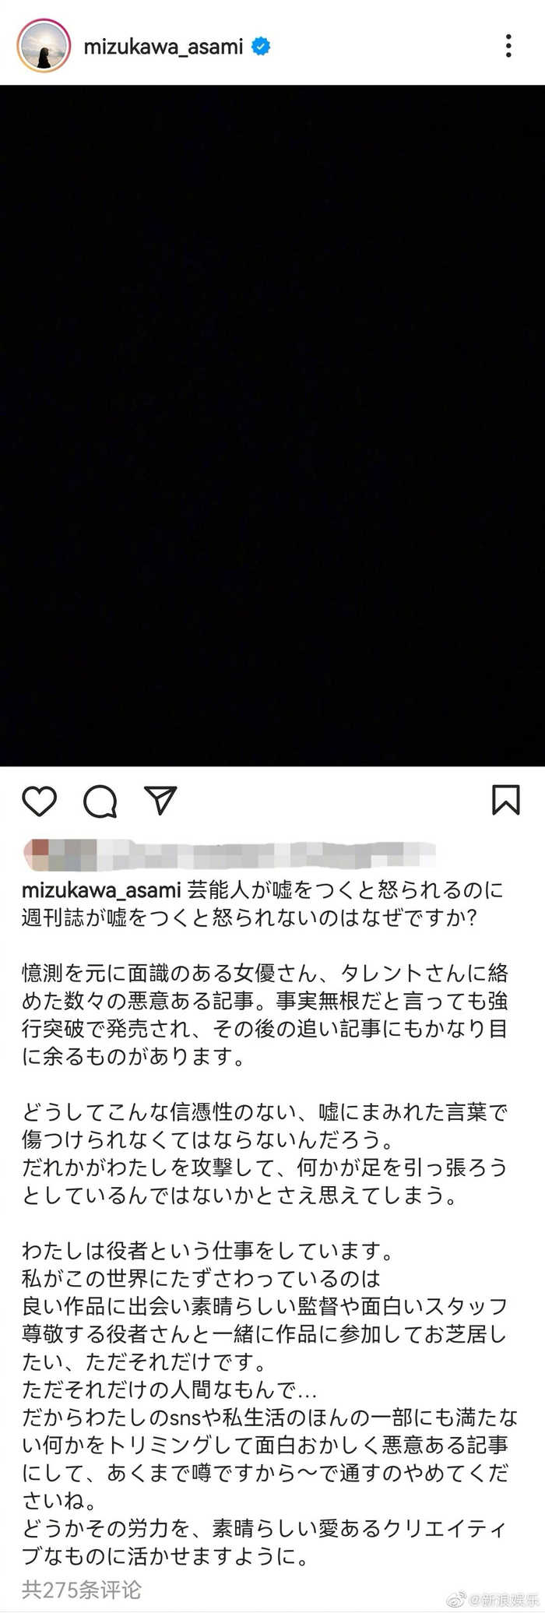Click the caption line starting 週刊誌が嘘をつくと
The height and width of the screenshot is (1613, 545).
coord(249,917)
